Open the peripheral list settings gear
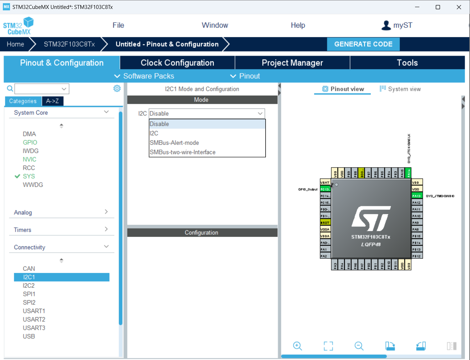The image size is (470, 360). pyautogui.click(x=117, y=88)
